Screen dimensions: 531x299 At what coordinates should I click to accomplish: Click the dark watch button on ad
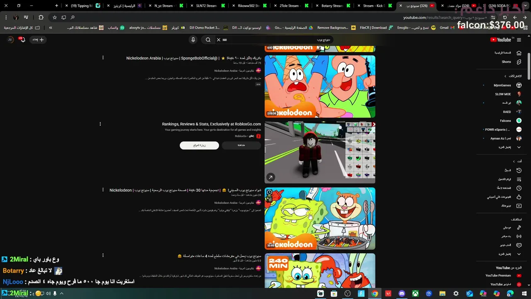click(241, 145)
